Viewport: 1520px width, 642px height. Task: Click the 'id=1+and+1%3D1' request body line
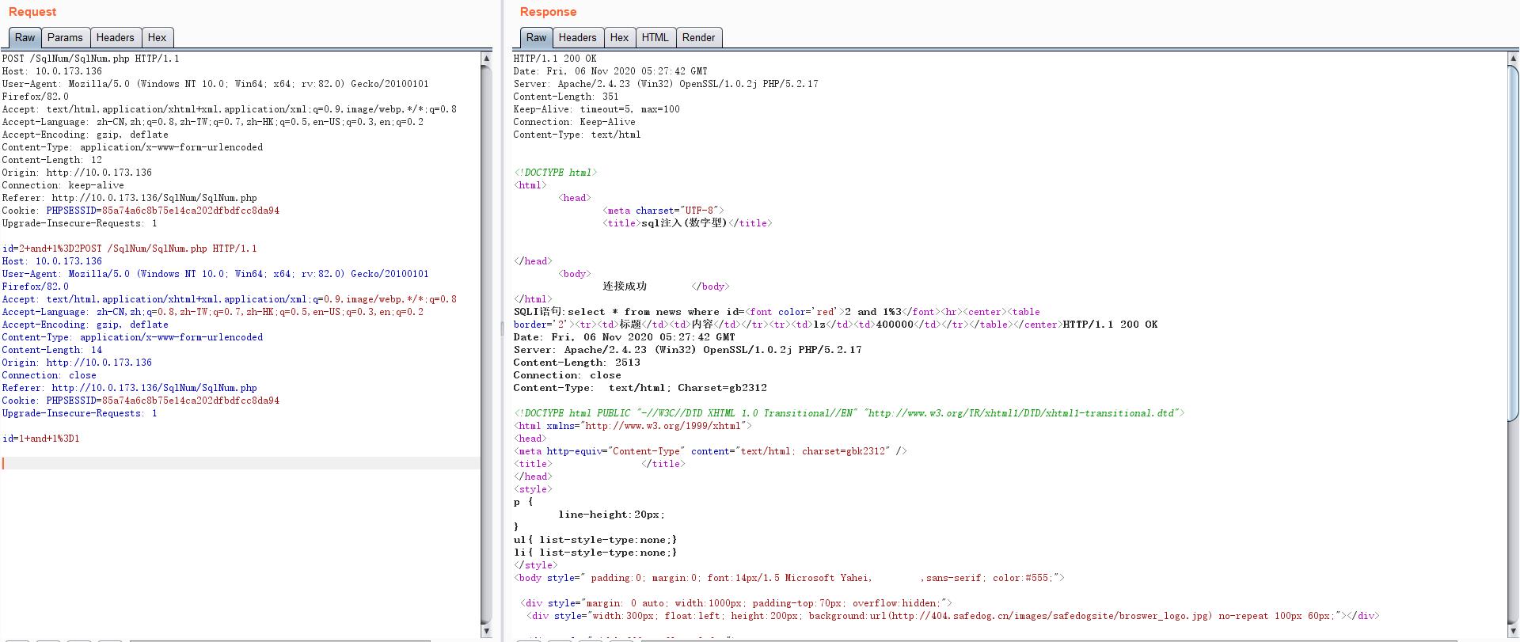41,439
